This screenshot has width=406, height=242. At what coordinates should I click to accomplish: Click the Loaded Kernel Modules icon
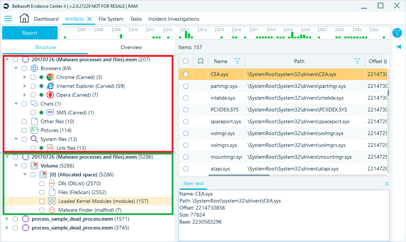[51, 201]
